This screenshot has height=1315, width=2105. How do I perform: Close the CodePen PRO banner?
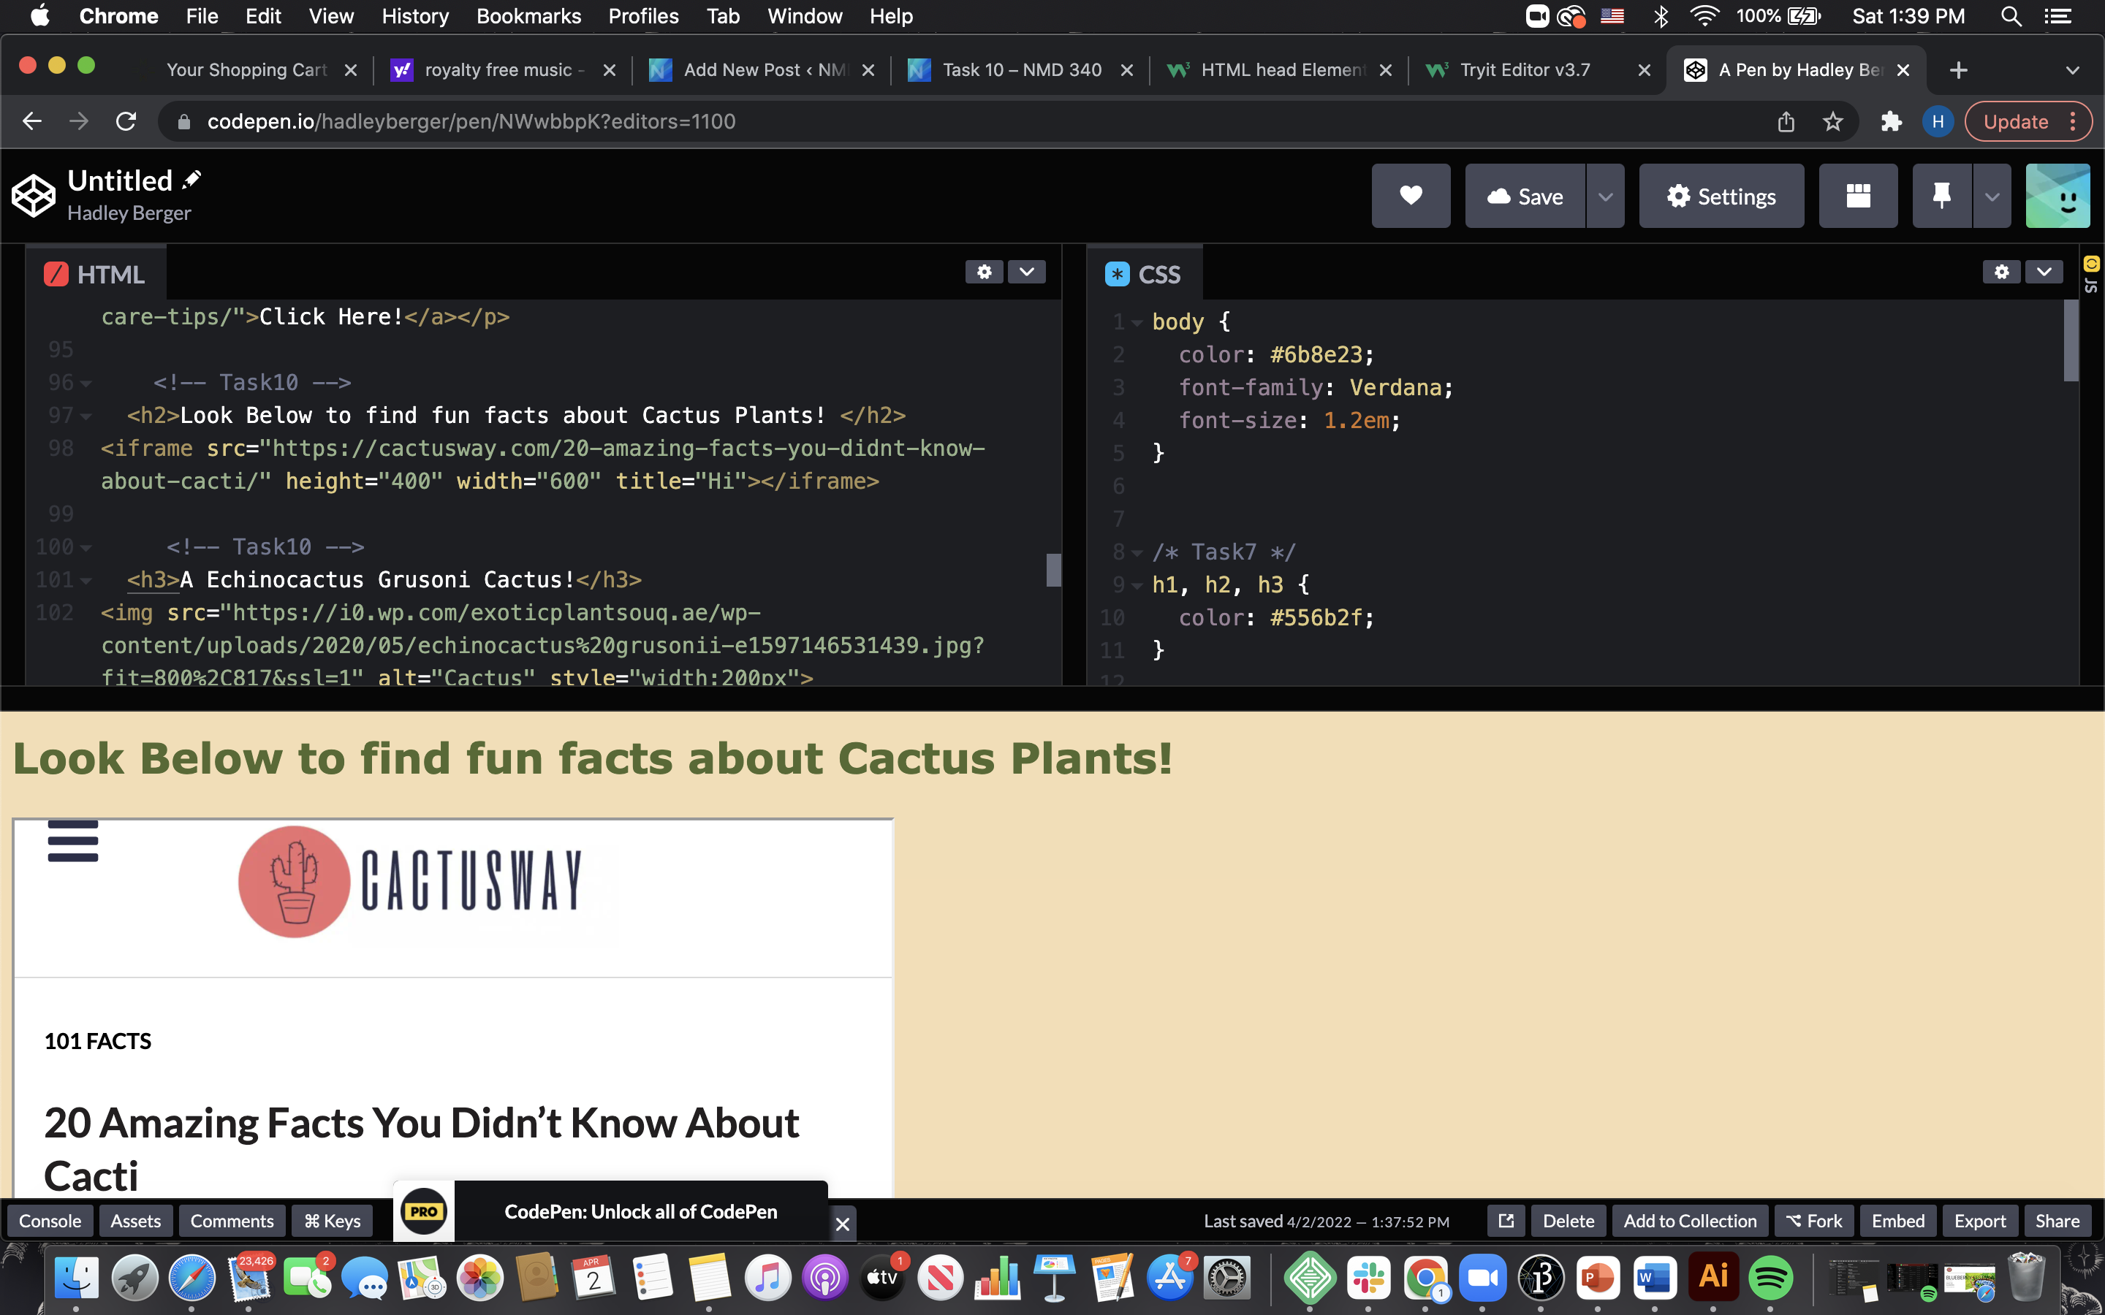pyautogui.click(x=842, y=1224)
